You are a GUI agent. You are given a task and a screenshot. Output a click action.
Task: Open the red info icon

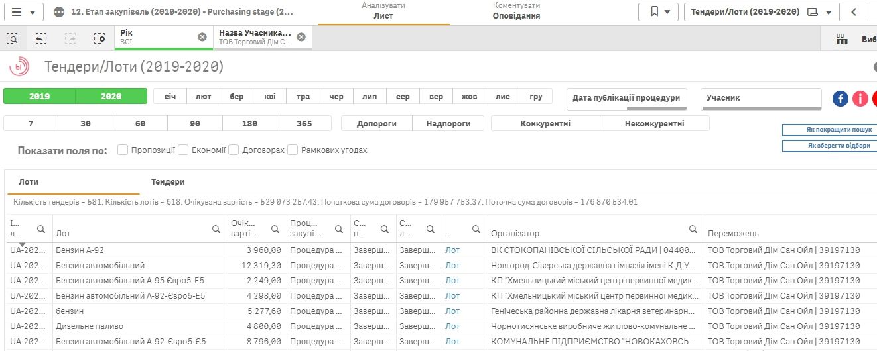click(860, 99)
